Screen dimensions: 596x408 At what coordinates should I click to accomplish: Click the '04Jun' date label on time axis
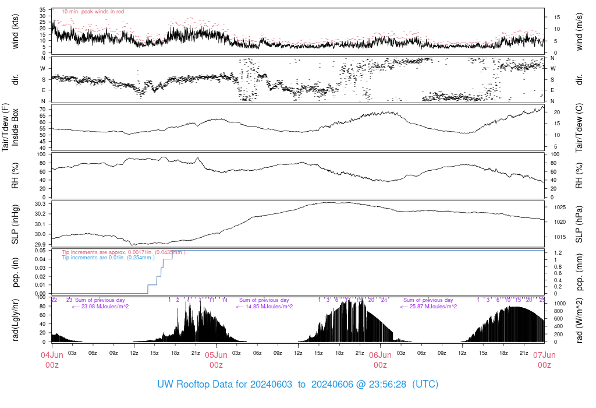[x=52, y=355]
